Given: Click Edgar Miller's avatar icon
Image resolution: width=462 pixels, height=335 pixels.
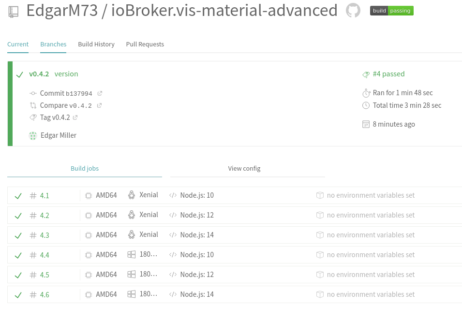Looking at the screenshot, I should (x=33, y=136).
